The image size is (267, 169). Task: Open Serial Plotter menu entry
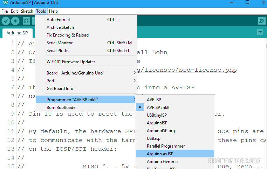[86, 51]
